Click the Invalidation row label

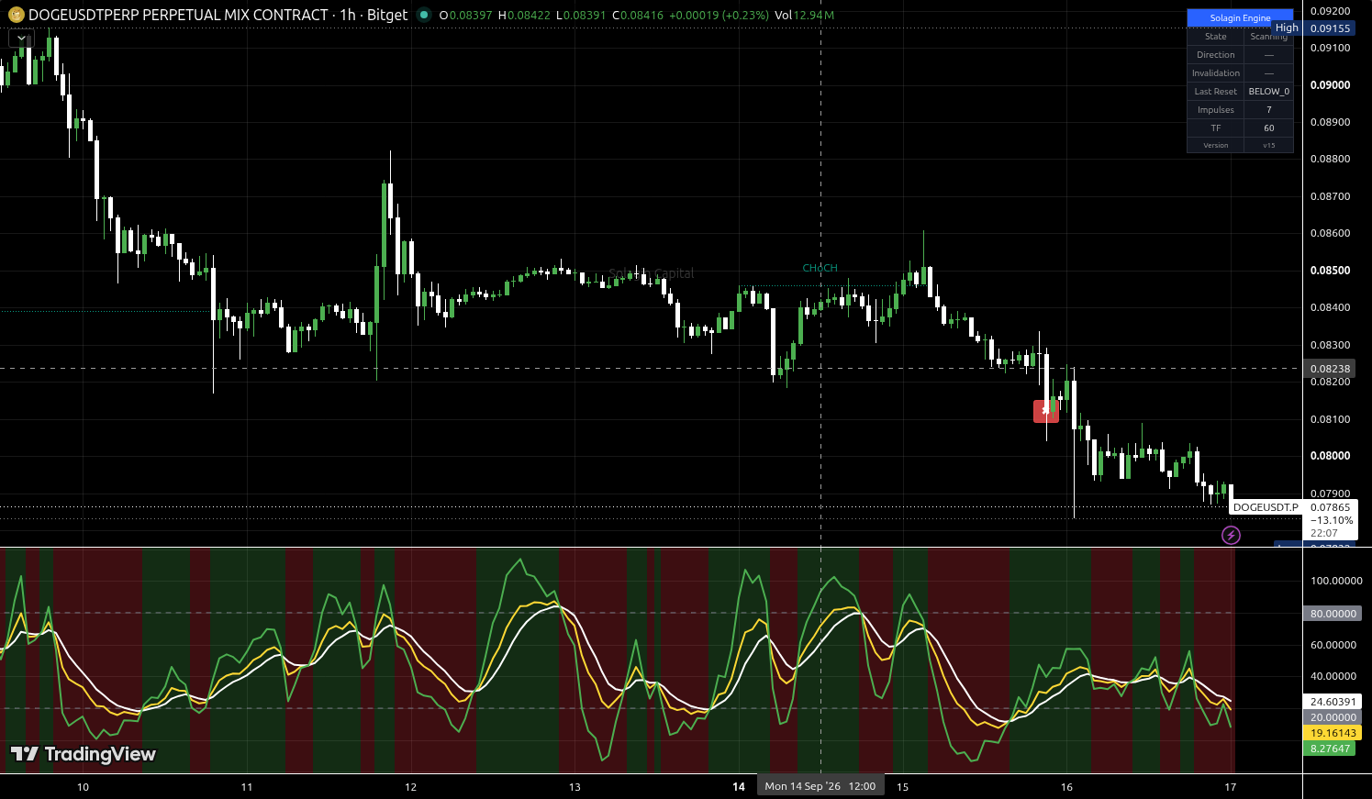pyautogui.click(x=1216, y=73)
